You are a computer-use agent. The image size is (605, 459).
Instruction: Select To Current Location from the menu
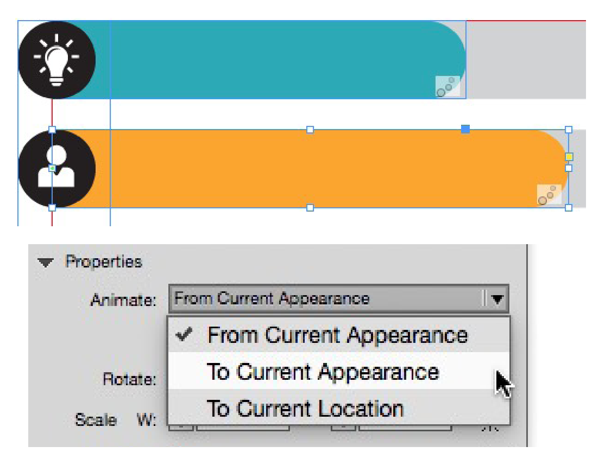(x=305, y=409)
